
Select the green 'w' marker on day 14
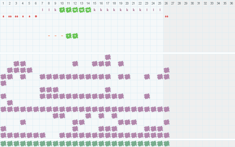88,10
